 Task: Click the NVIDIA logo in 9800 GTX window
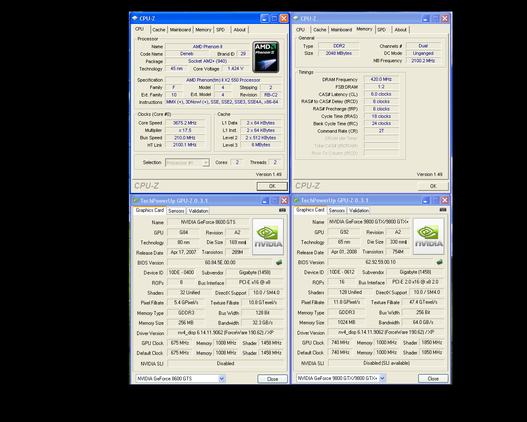click(x=428, y=236)
